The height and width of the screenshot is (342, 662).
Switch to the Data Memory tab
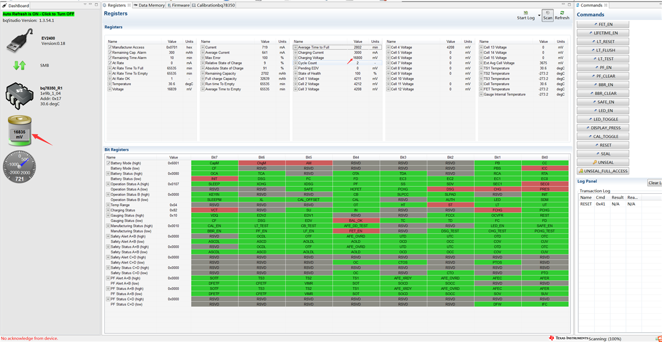click(x=149, y=5)
